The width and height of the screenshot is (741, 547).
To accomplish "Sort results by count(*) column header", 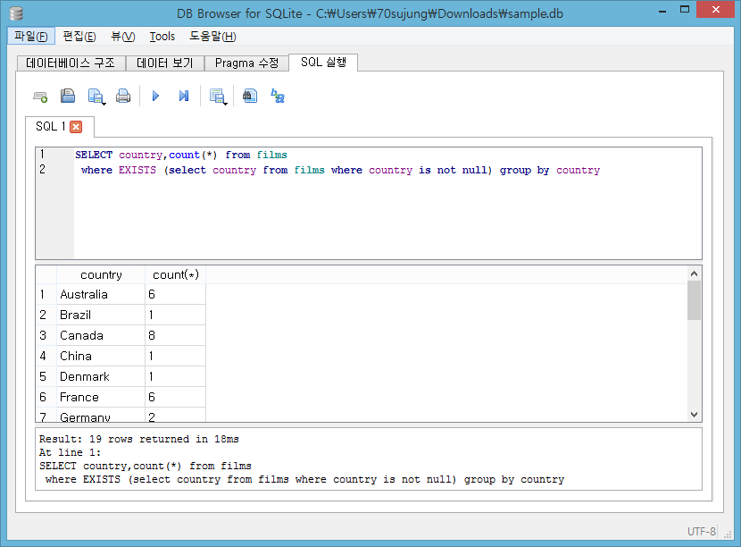I will pyautogui.click(x=175, y=275).
